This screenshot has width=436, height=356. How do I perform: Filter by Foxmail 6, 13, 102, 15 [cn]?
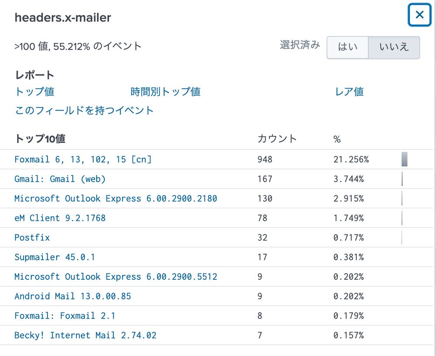coord(83,159)
